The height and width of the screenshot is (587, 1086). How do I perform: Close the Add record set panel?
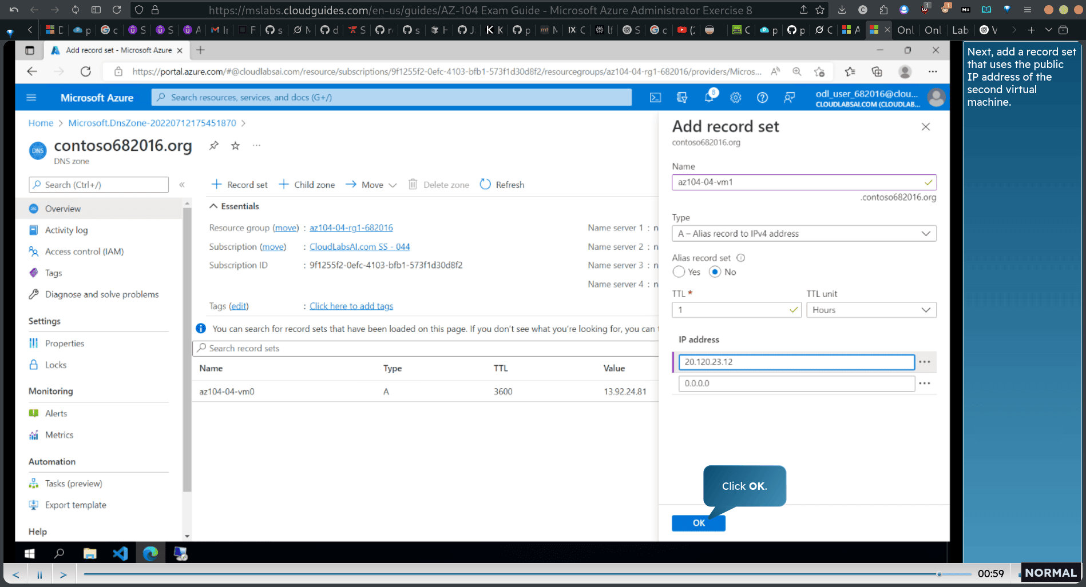pyautogui.click(x=926, y=127)
